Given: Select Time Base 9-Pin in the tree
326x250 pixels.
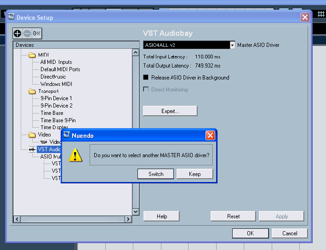Looking at the screenshot, I should (x=58, y=120).
